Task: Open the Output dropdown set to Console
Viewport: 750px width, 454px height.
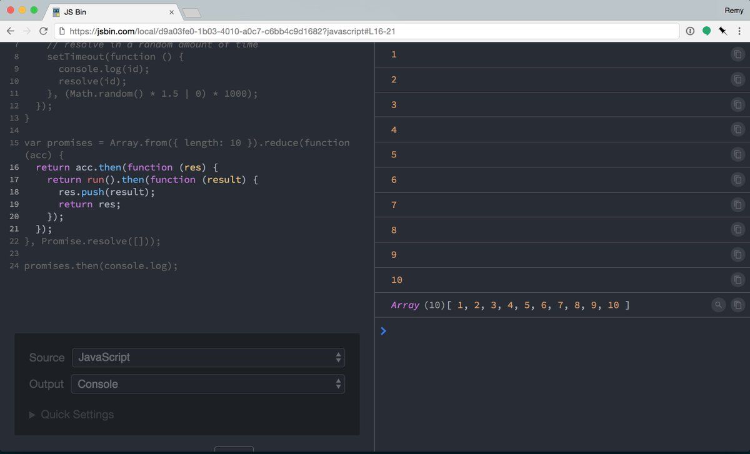Action: pyautogui.click(x=208, y=384)
